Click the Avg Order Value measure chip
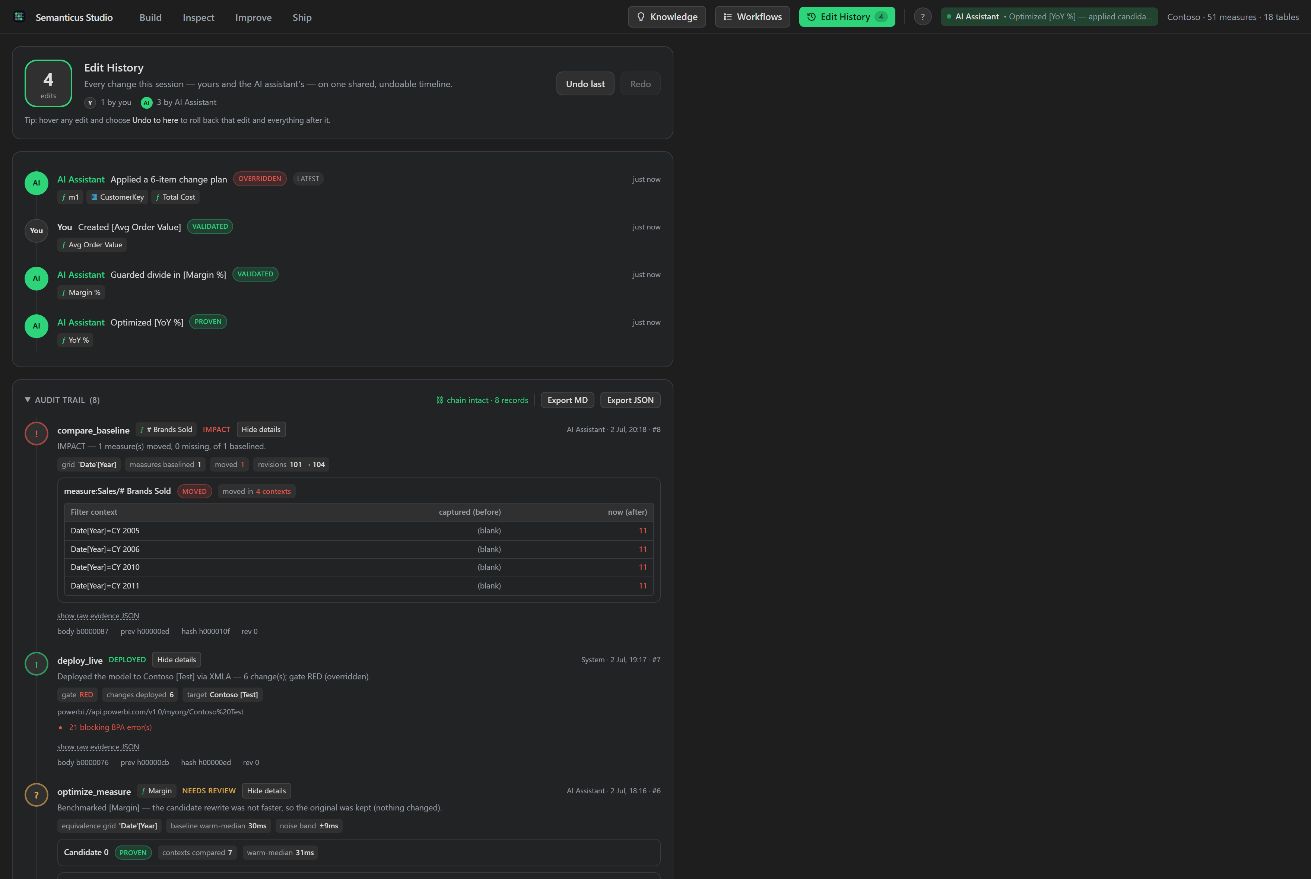 pos(92,245)
